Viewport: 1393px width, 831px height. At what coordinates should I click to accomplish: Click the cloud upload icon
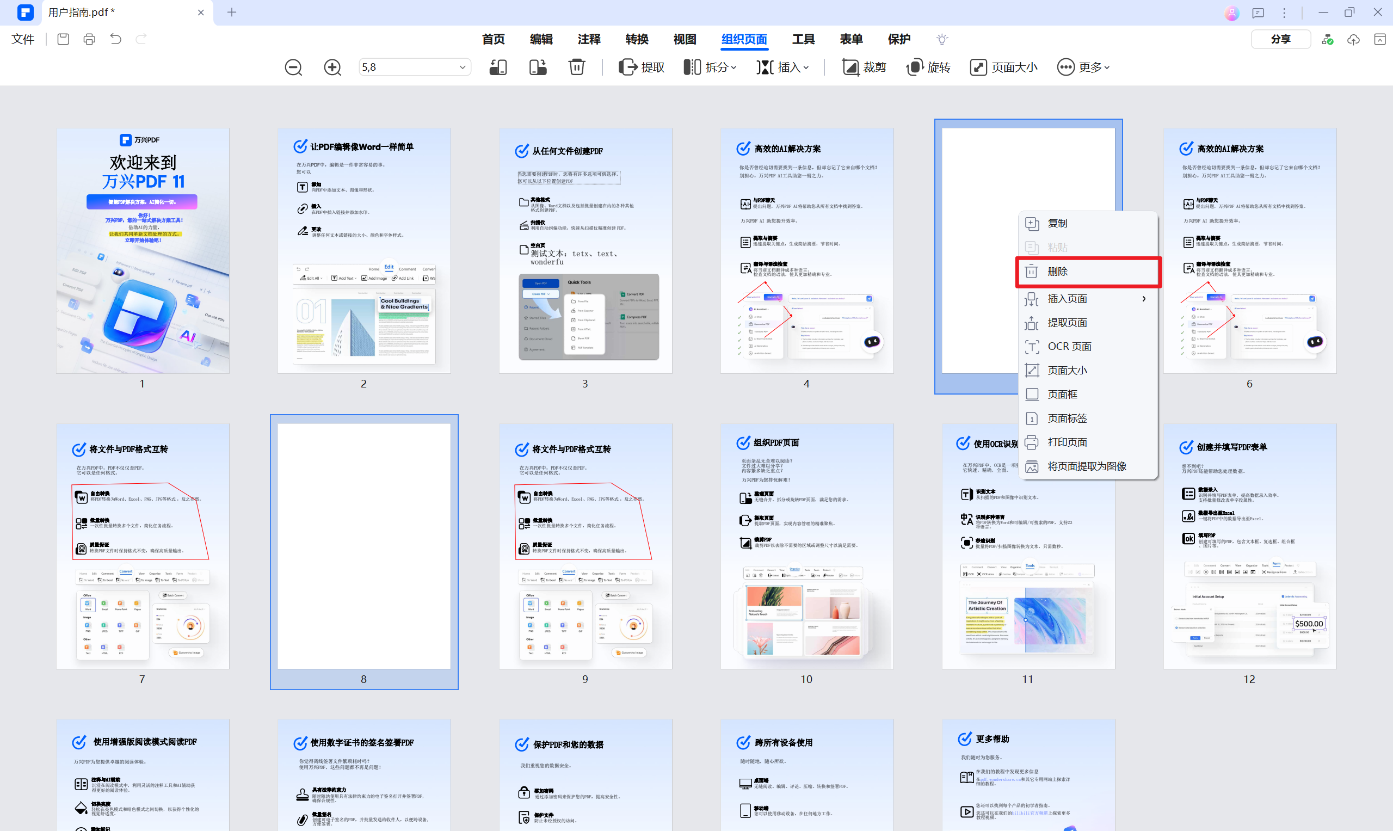1353,39
